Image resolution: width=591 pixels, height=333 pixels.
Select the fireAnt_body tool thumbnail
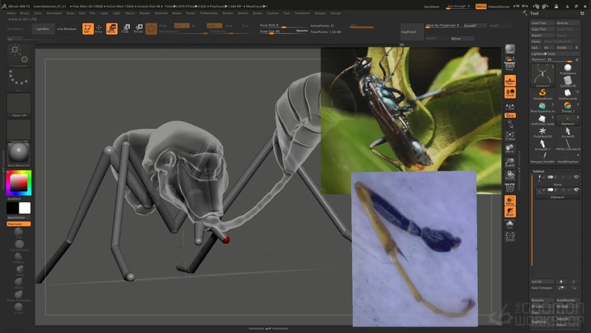tap(568, 94)
